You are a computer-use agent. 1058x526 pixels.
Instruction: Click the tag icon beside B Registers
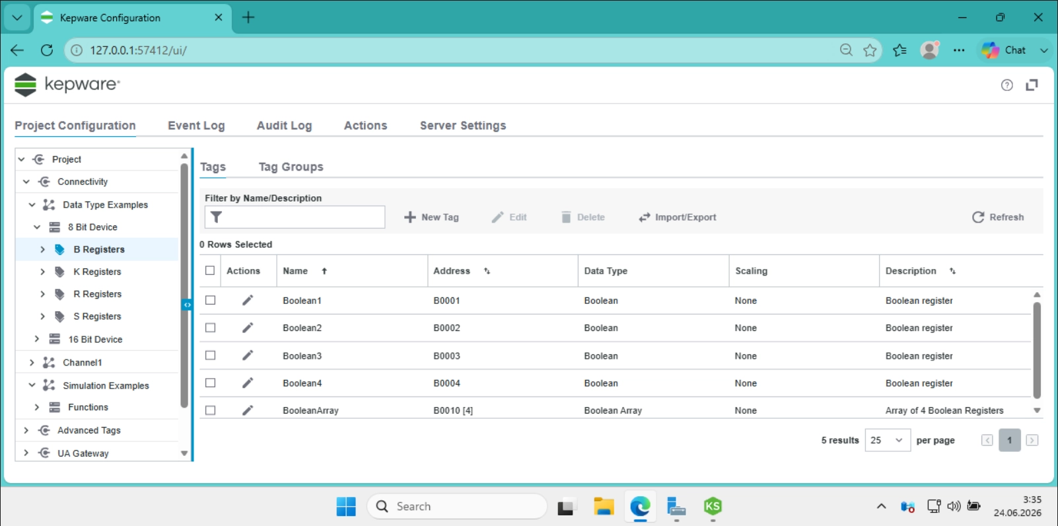click(x=59, y=249)
